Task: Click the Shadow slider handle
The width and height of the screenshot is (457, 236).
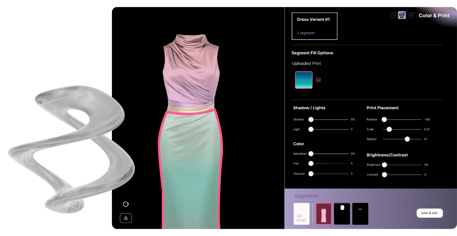Action: 311,119
